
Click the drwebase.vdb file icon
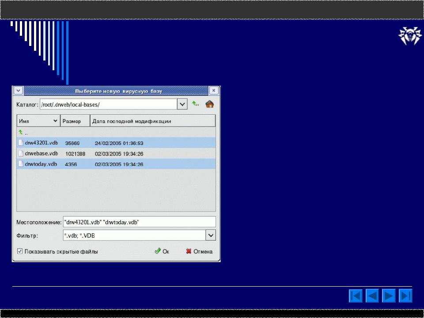tap(21, 154)
